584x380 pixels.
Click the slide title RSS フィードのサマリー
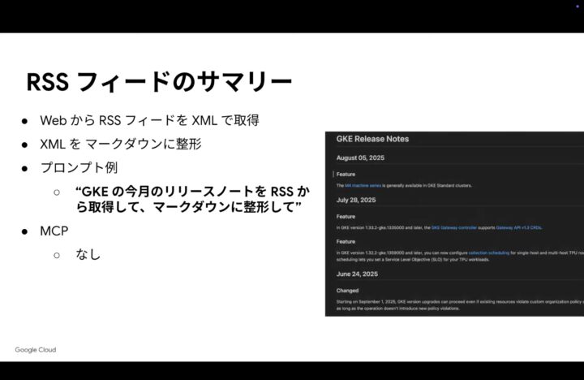click(159, 82)
